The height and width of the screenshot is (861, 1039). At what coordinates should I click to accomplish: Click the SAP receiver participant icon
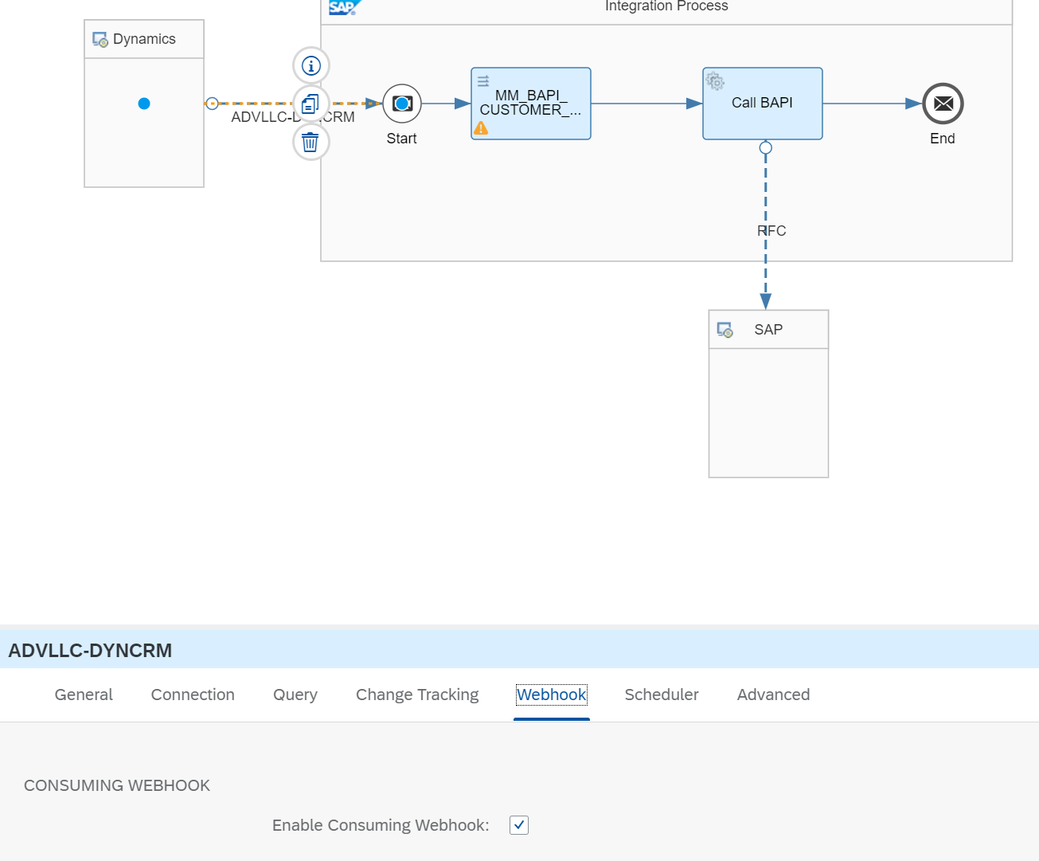(x=725, y=330)
